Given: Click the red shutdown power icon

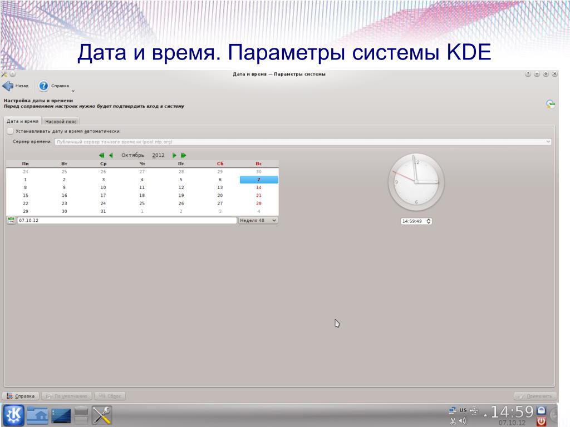Looking at the screenshot, I should pyautogui.click(x=541, y=421).
